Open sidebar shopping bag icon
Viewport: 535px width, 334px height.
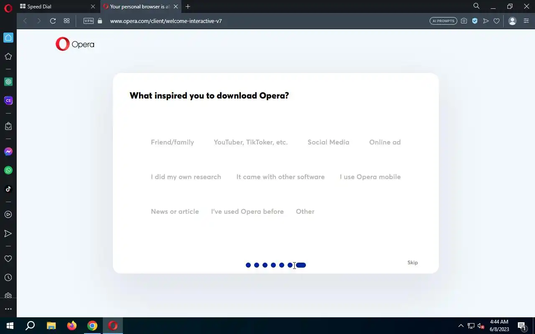(8, 126)
